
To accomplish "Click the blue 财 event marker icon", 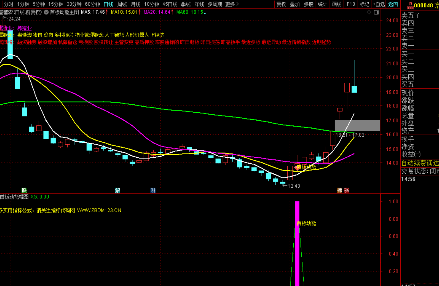I will click(153, 191).
